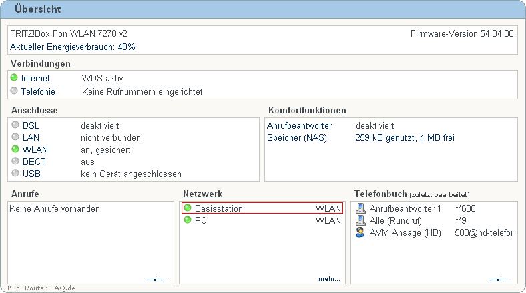Click the number '**9'
Viewport: 526px width, 293px height.
click(461, 220)
